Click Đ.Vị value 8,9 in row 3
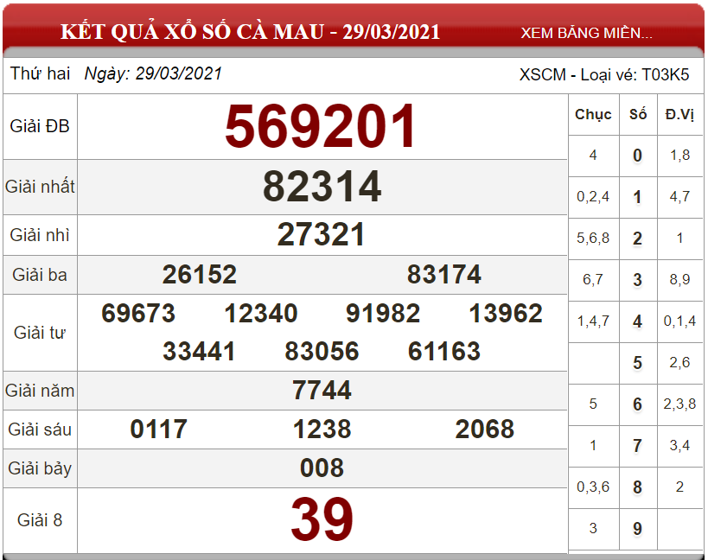The height and width of the screenshot is (560, 708). [679, 280]
